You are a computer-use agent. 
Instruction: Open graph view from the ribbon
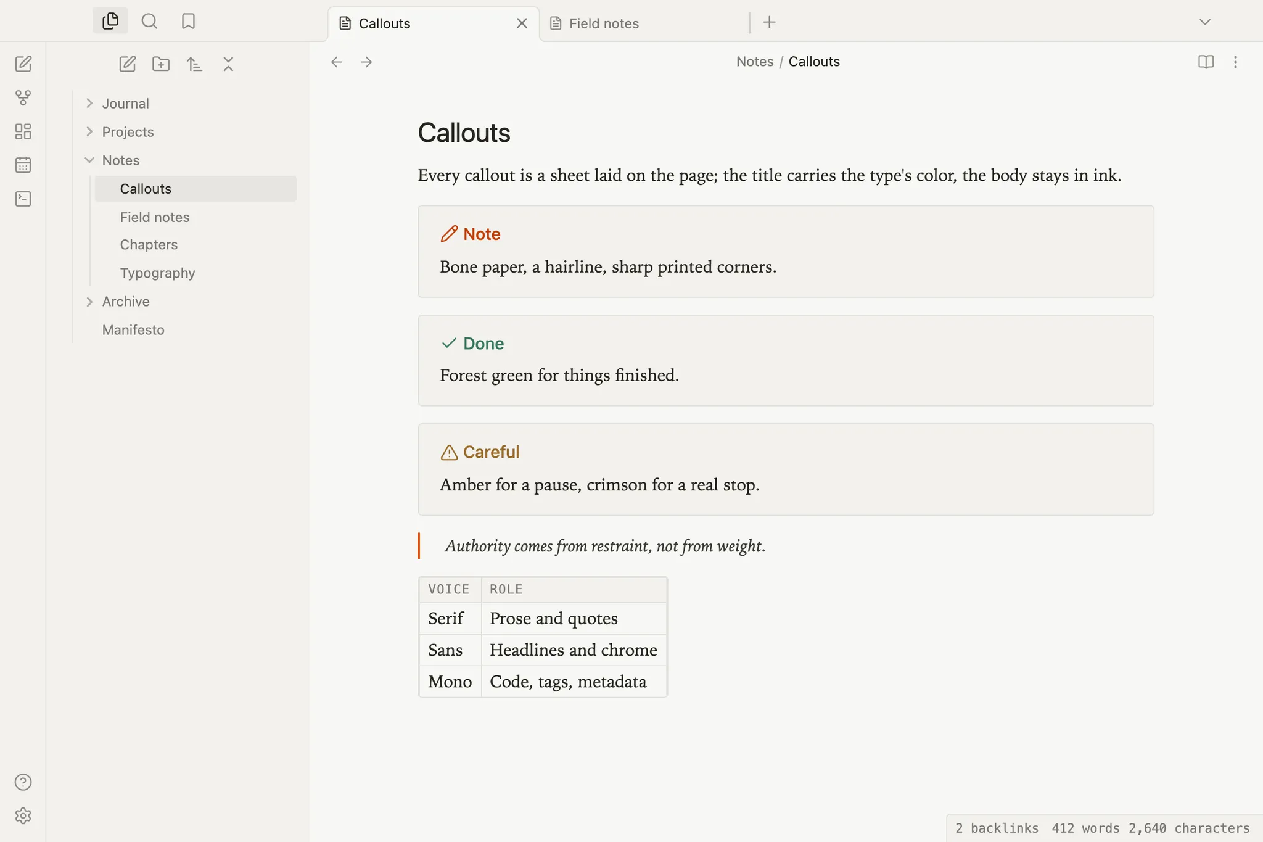tap(23, 97)
